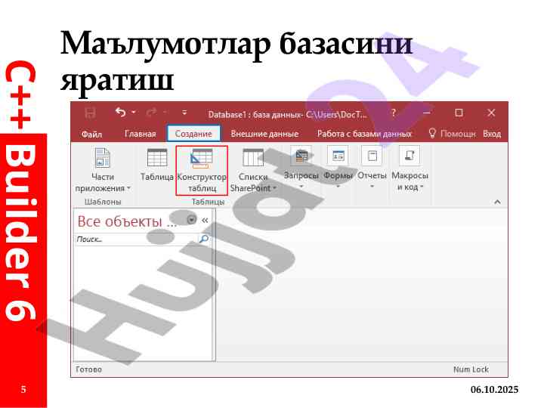This screenshot has height=408, width=544.
Task: Collapse the ribbon with the arrow
Action: click(497, 202)
